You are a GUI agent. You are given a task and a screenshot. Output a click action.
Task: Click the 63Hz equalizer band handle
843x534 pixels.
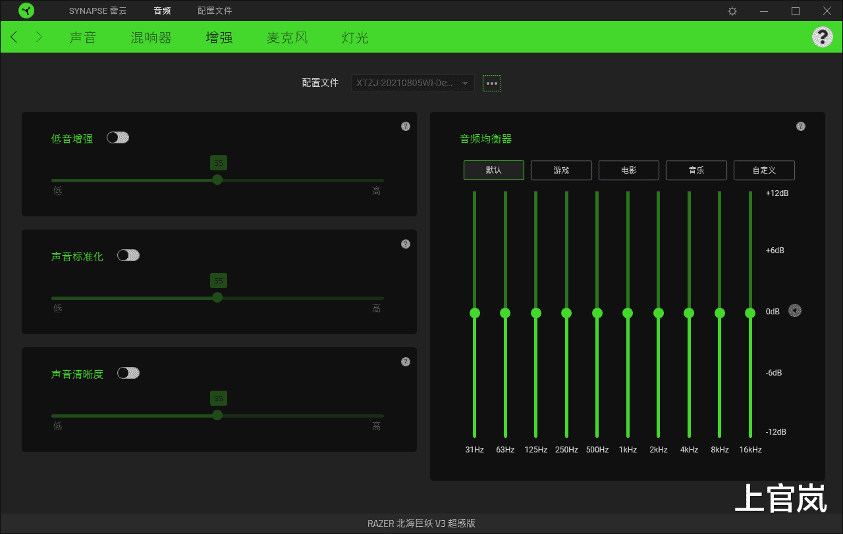pos(505,313)
